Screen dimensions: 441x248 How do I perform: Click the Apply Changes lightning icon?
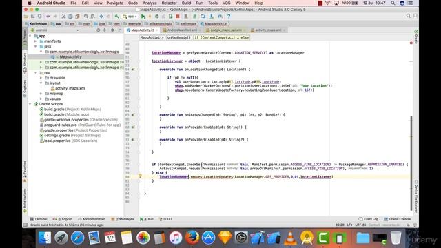150,17
